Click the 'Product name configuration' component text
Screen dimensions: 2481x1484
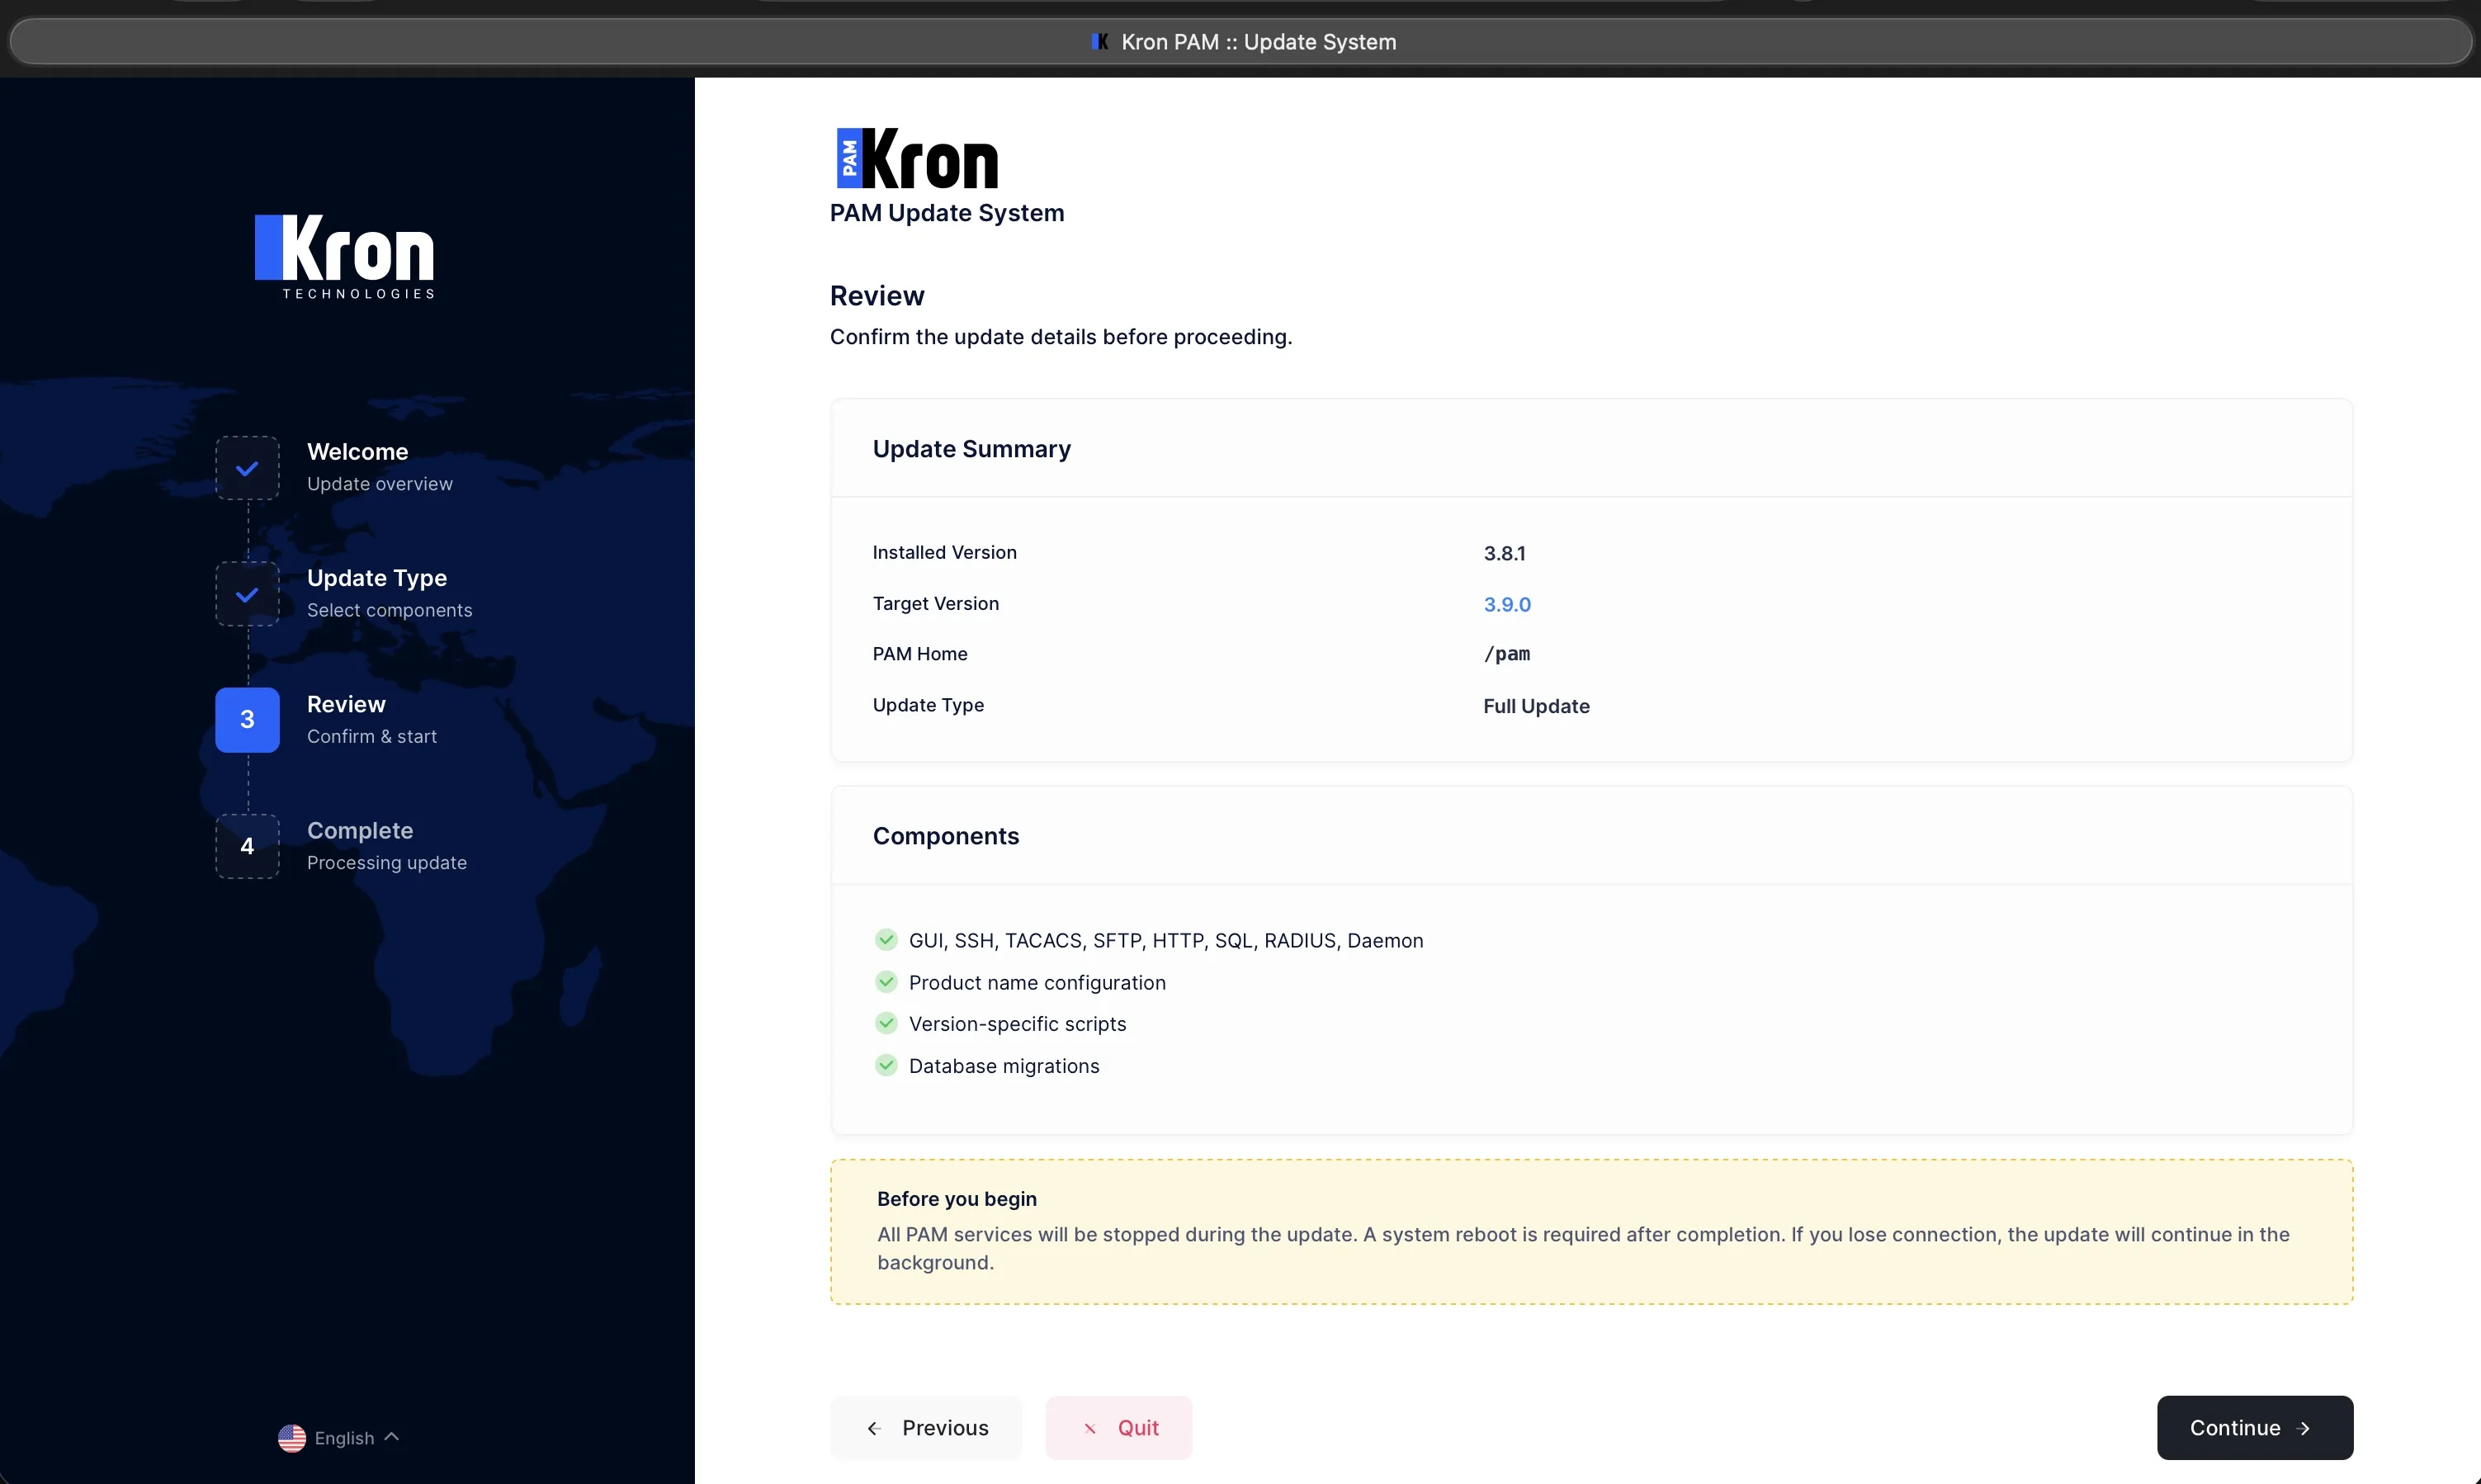tap(1037, 983)
